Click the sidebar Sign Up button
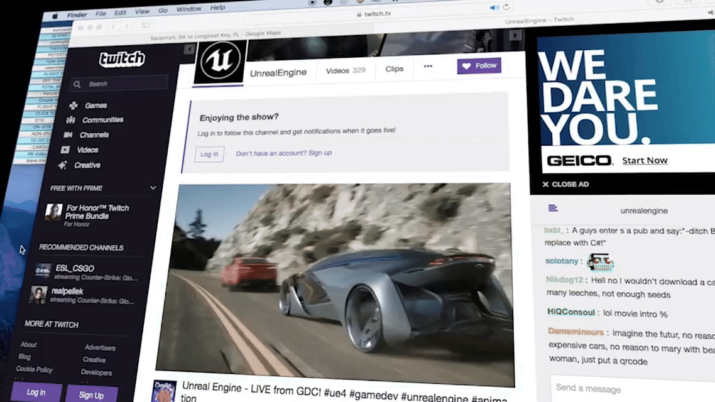Screen dimensions: 715x402 point(91,394)
